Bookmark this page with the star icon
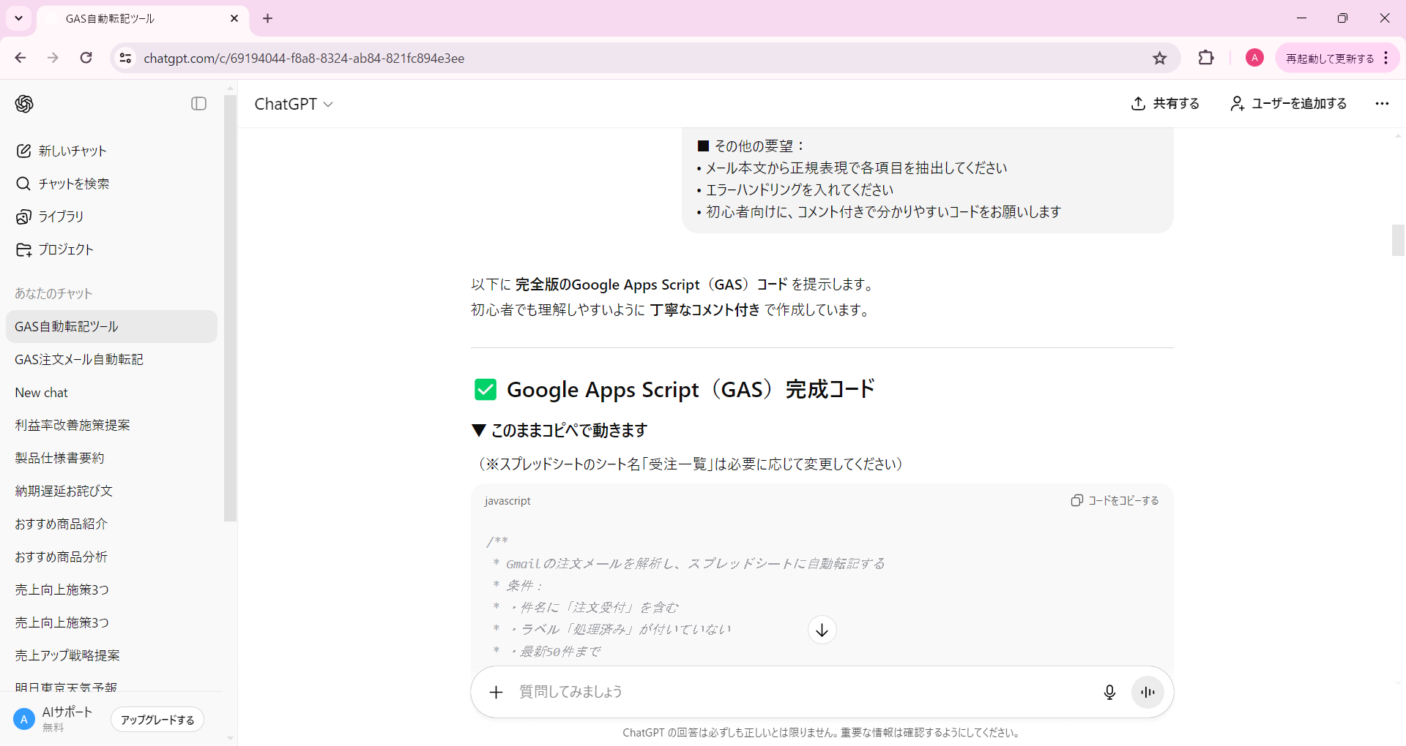The width and height of the screenshot is (1406, 746). point(1159,58)
